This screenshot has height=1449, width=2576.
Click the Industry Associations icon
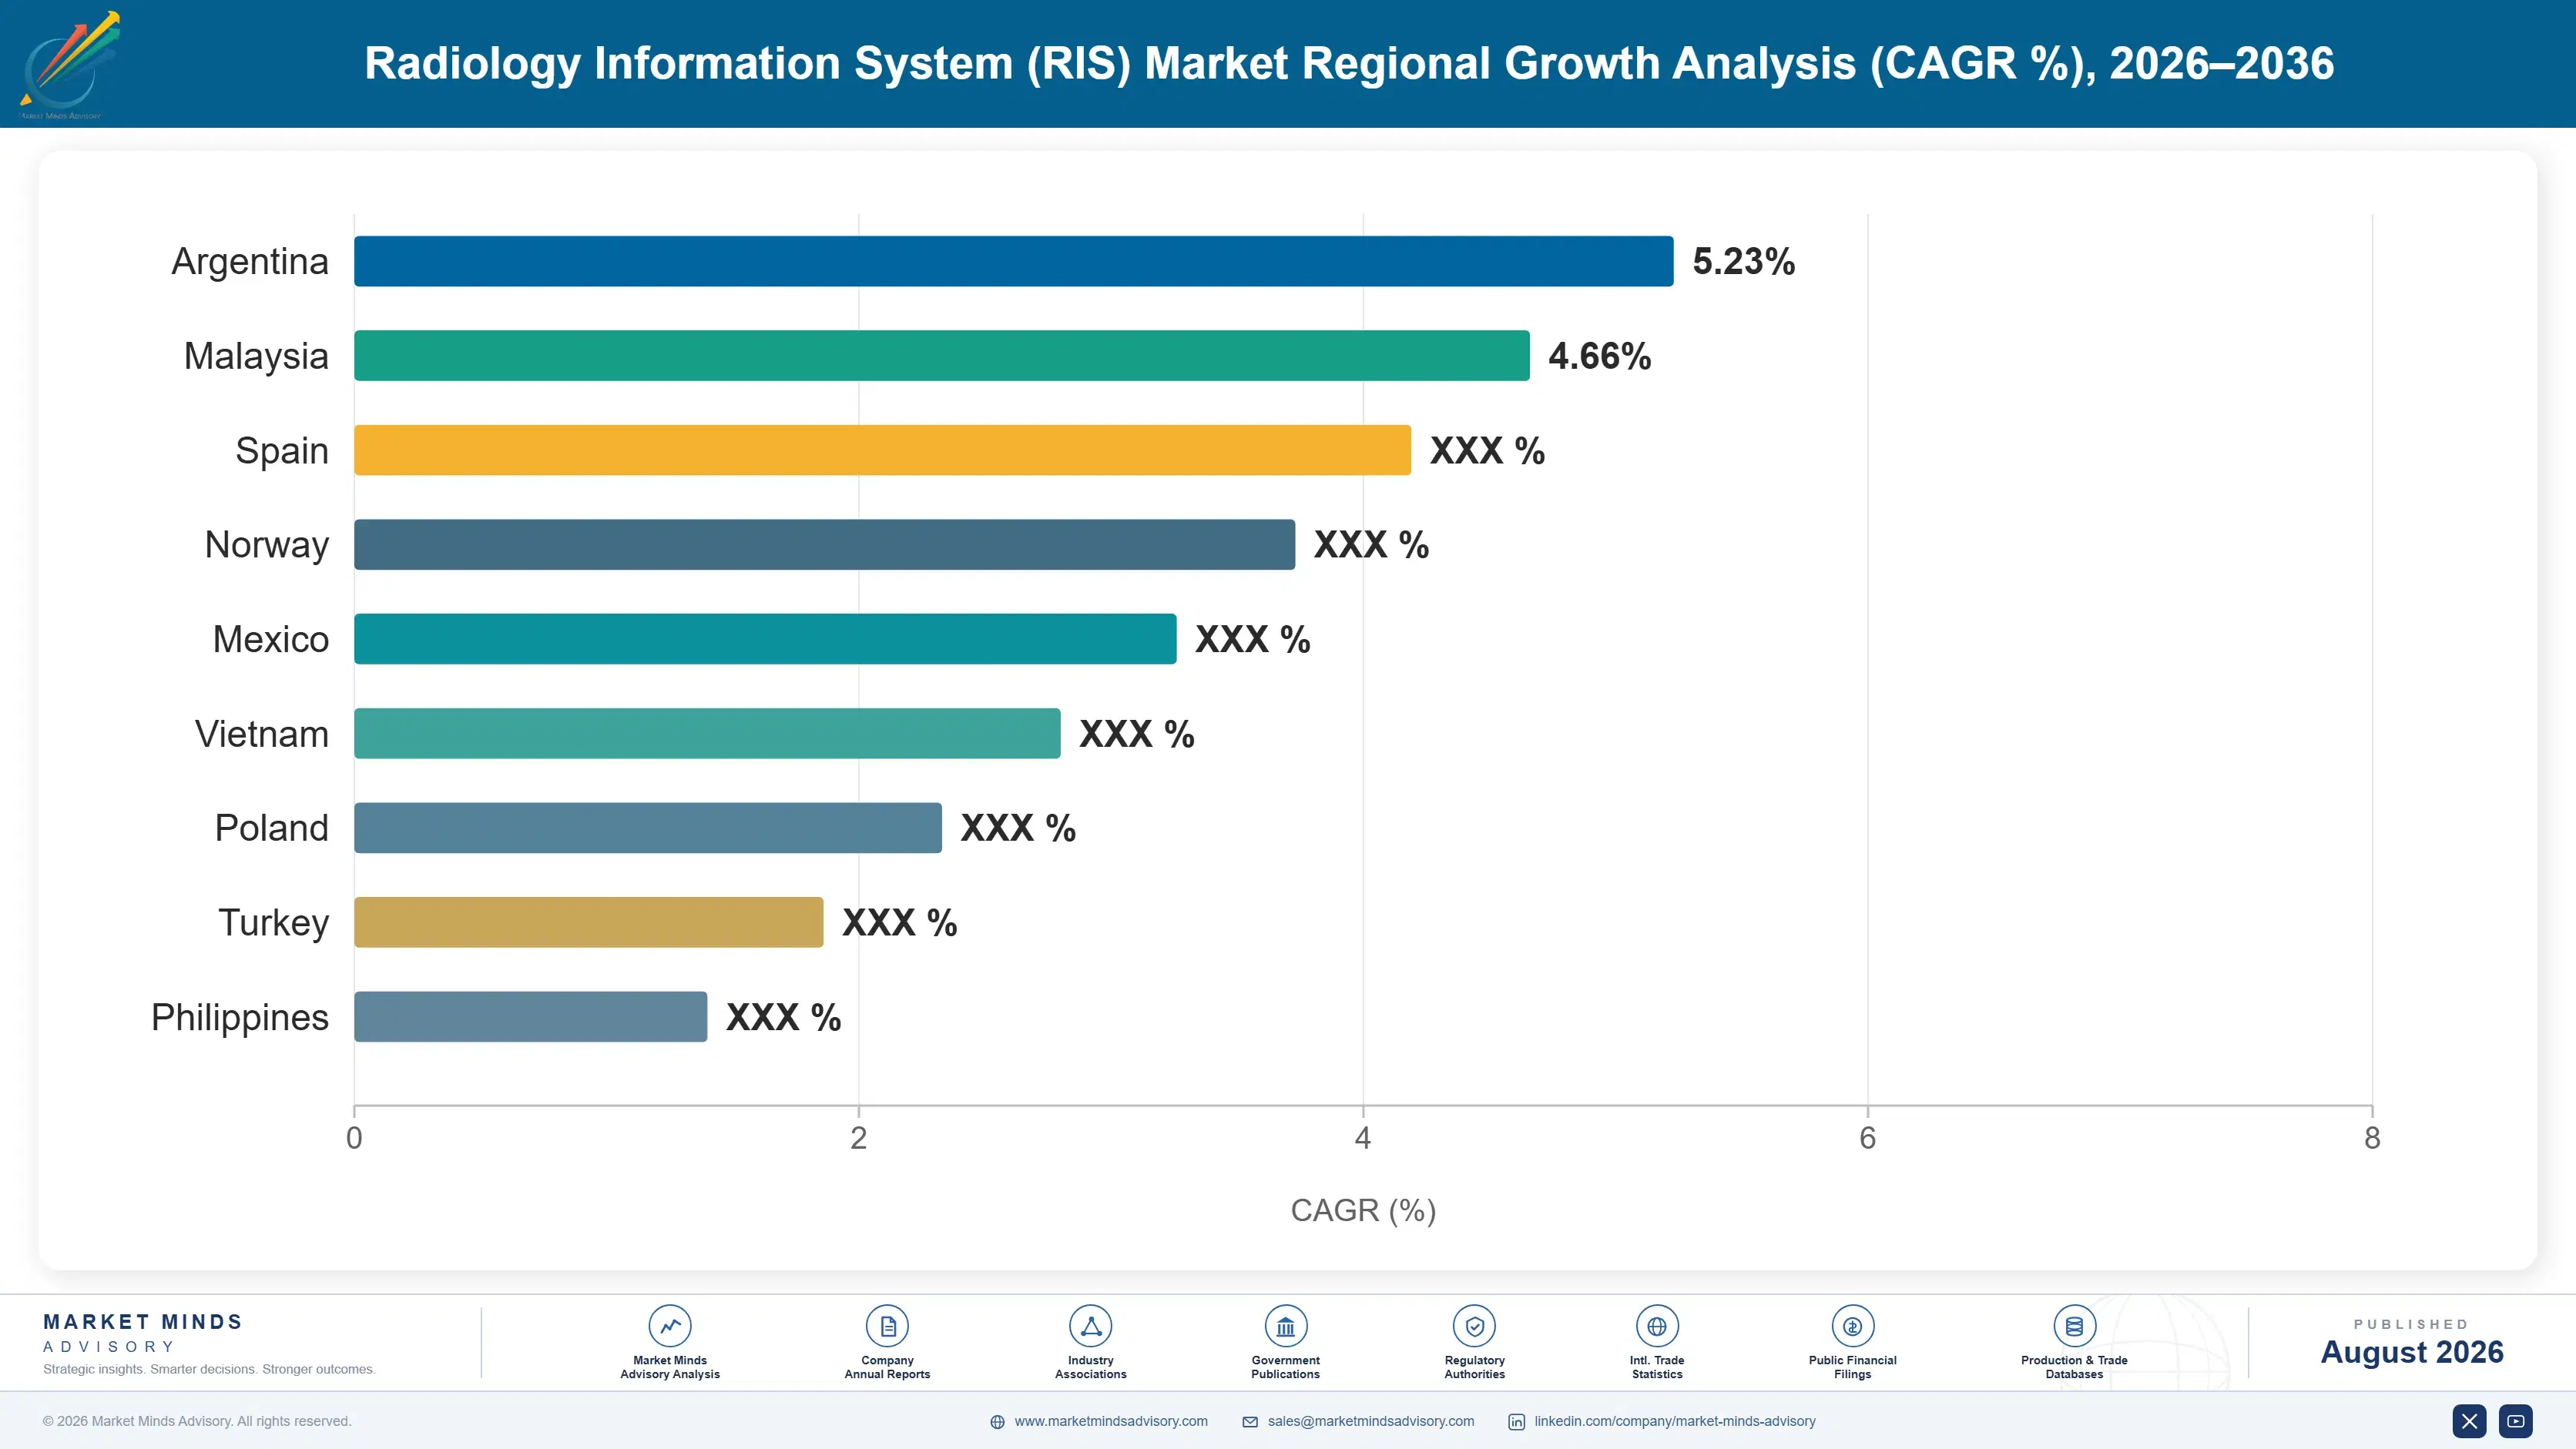[1090, 1326]
